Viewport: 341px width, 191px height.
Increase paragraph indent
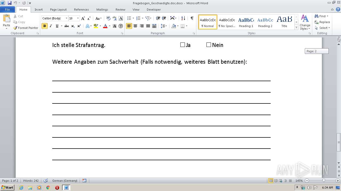coord(164,18)
